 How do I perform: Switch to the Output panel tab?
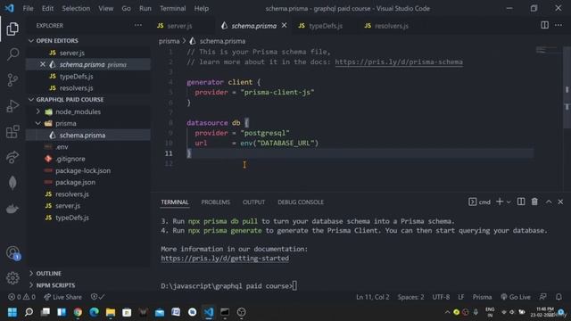coord(253,202)
